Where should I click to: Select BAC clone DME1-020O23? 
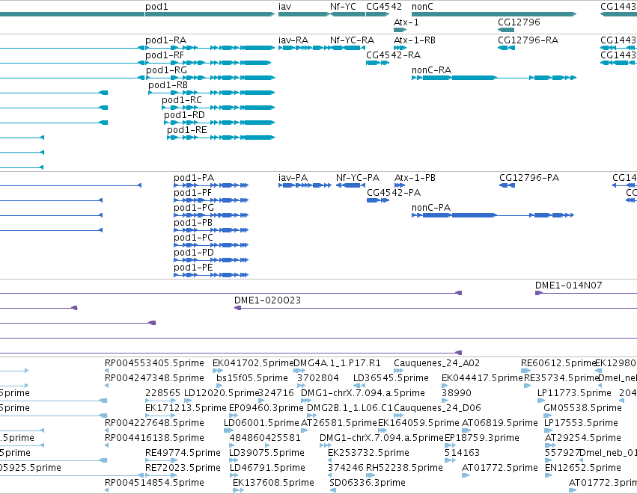(x=267, y=300)
